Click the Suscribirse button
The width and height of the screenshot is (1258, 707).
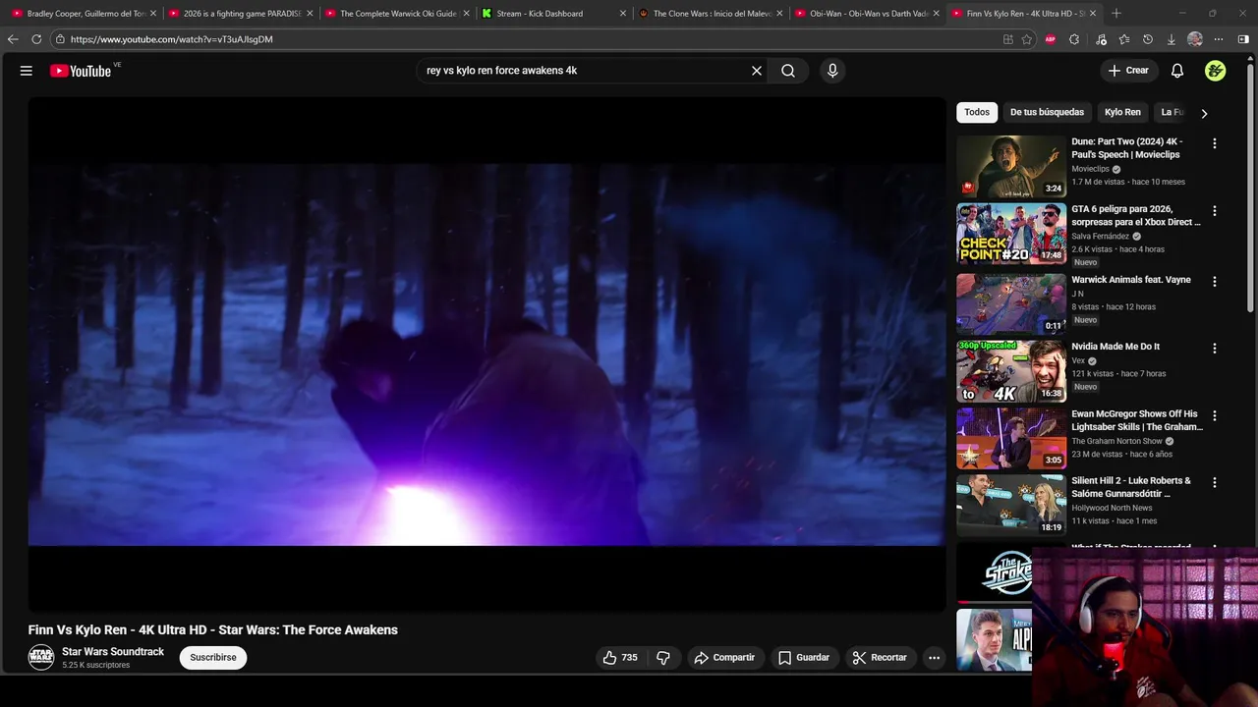[x=213, y=658]
